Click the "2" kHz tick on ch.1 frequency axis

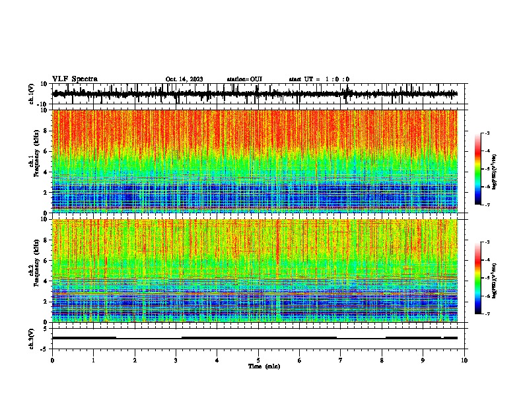tap(46, 193)
